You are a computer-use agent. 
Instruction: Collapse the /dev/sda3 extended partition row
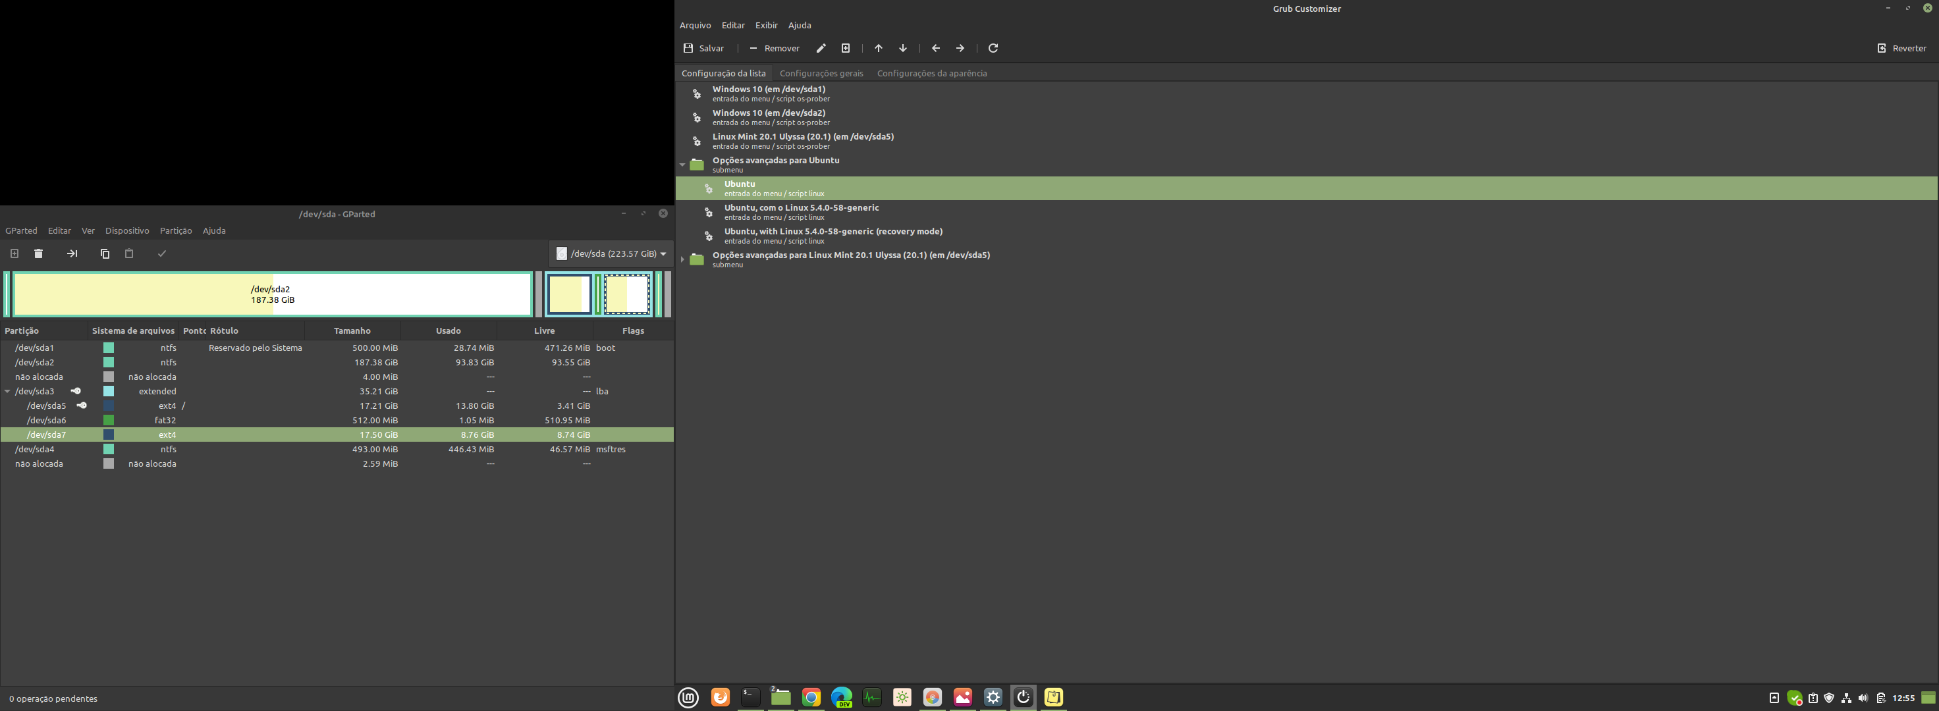click(x=7, y=391)
